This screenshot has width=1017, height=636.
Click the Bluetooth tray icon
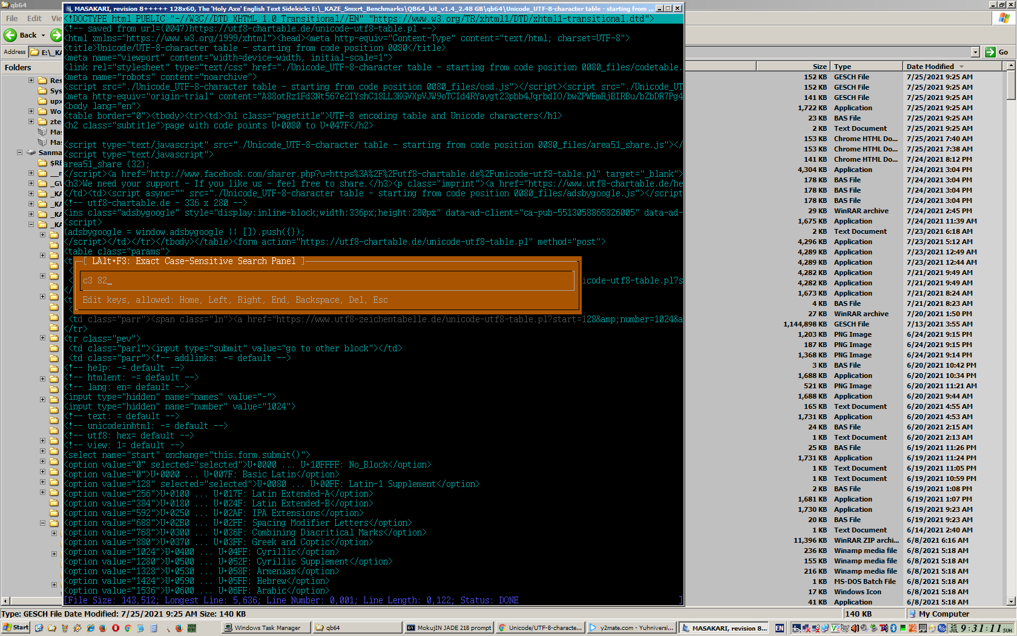tap(894, 628)
